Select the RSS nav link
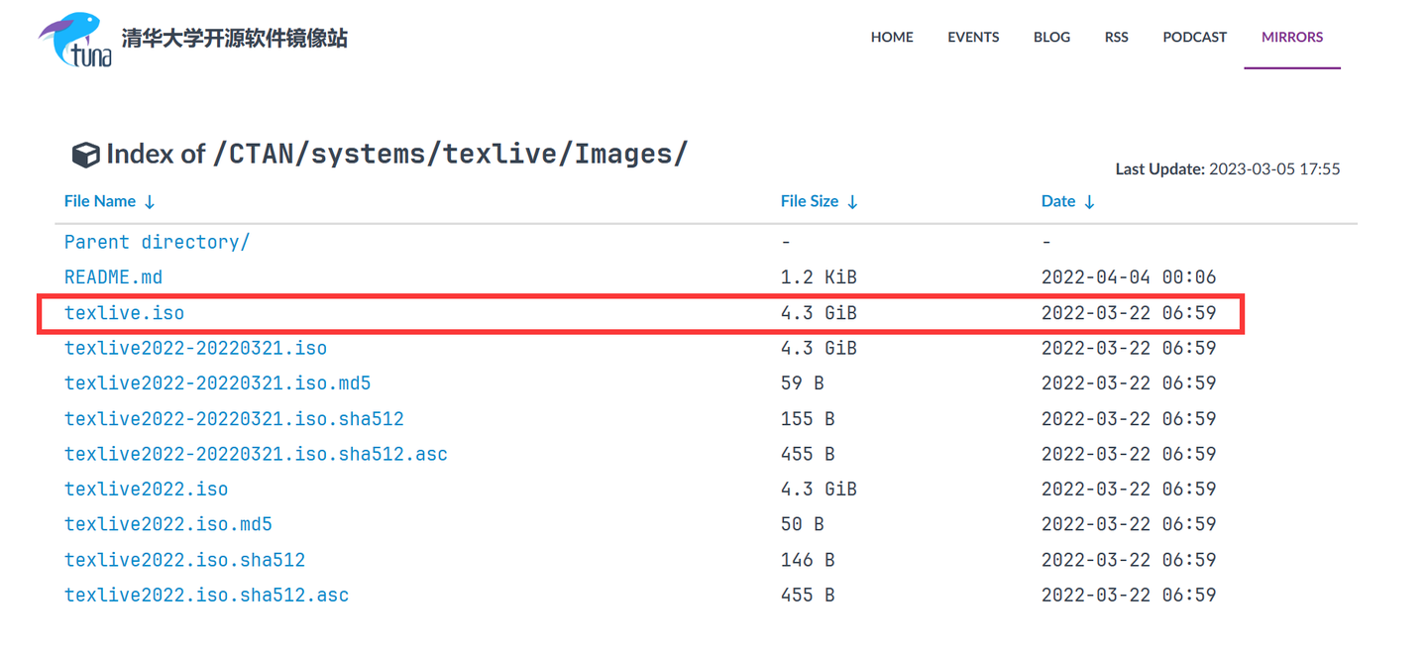Viewport: 1427px width, 654px height. (x=1116, y=38)
